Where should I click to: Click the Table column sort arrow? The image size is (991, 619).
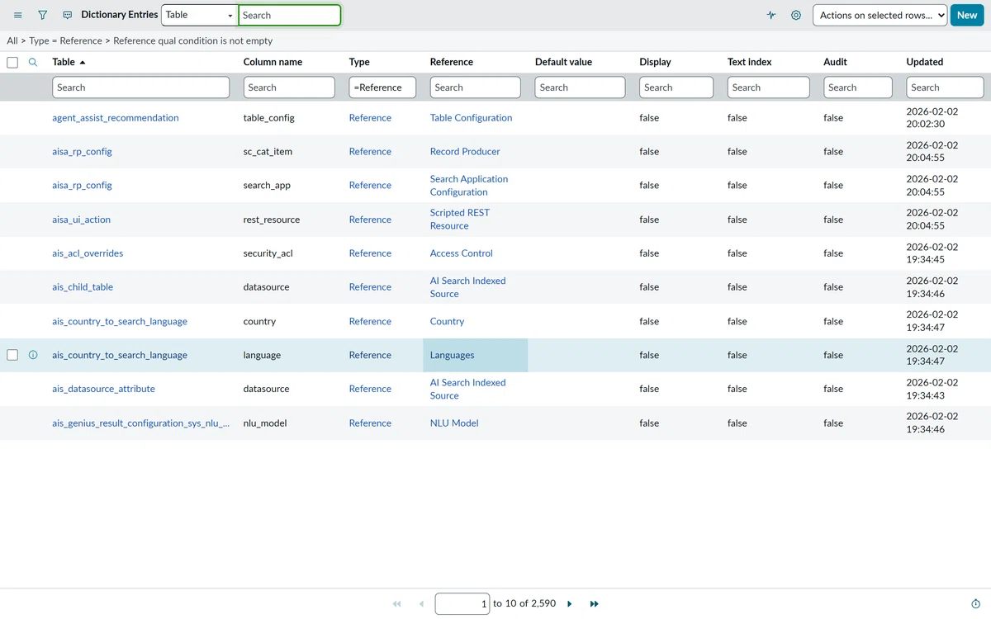[82, 63]
